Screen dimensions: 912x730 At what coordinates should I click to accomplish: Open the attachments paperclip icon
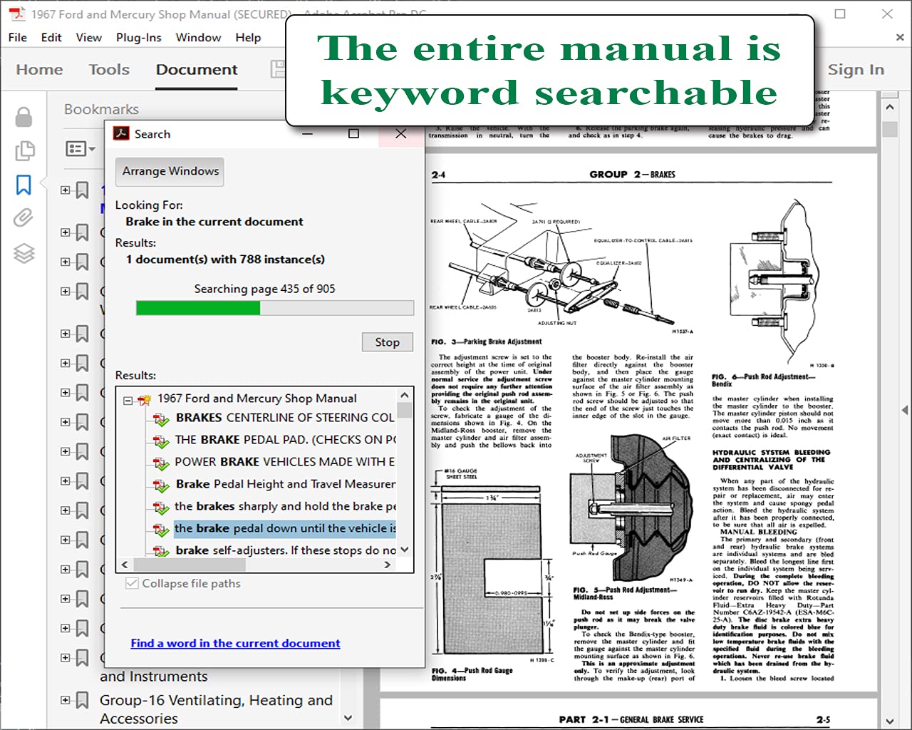[24, 217]
